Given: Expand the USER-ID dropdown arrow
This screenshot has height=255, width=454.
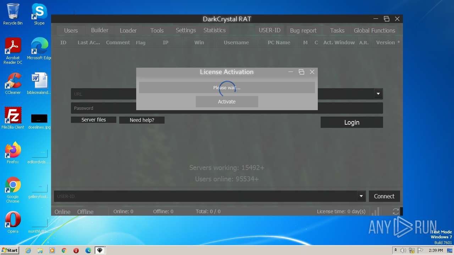Looking at the screenshot, I should (x=361, y=196).
